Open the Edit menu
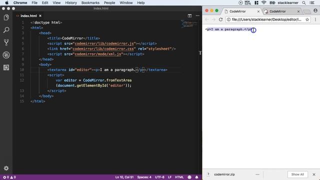The height and width of the screenshot is (180, 320). click(45, 3)
